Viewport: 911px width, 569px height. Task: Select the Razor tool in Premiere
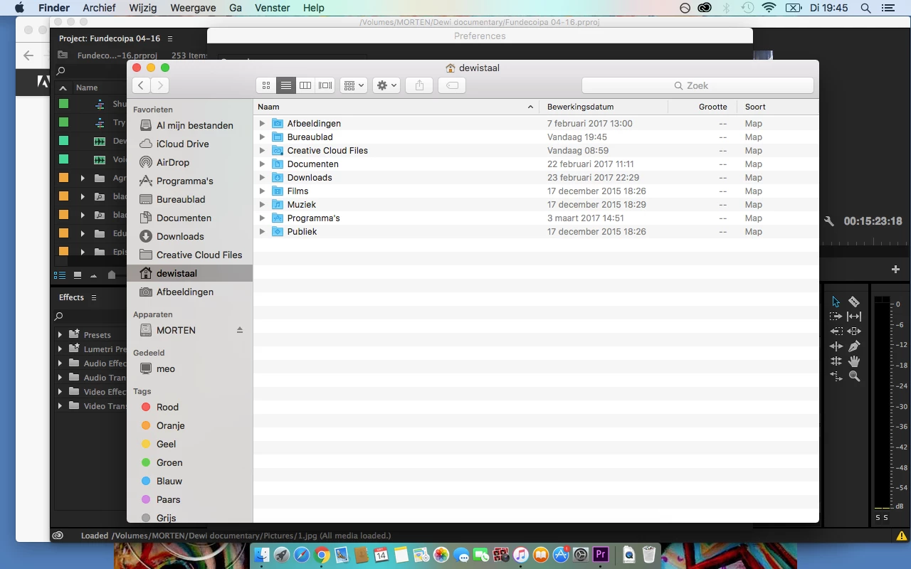tap(854, 302)
